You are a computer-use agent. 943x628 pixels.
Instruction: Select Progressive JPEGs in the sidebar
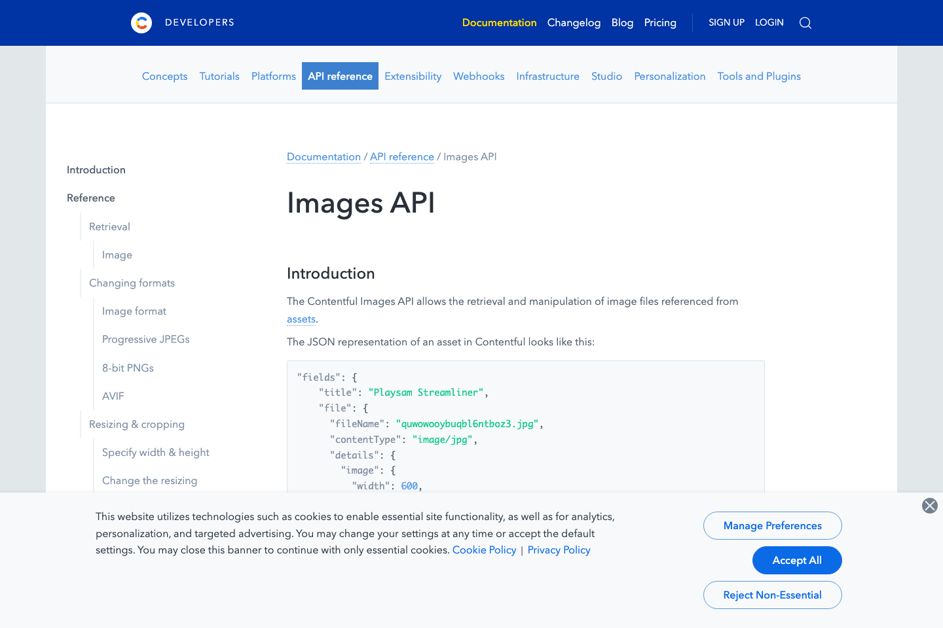145,339
